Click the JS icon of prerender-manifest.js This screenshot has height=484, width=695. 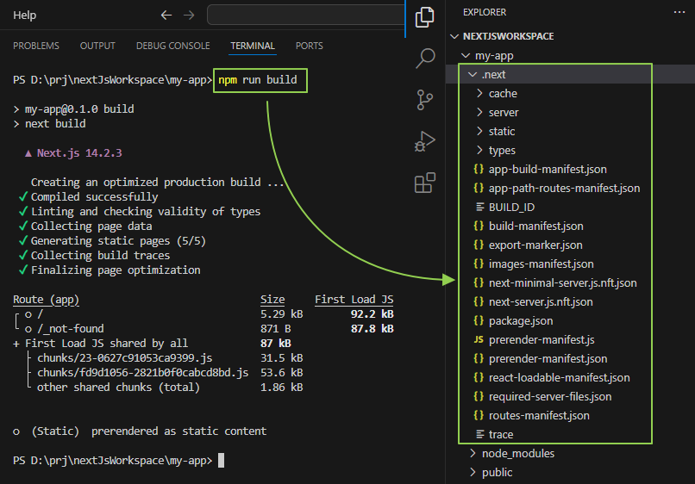tap(479, 339)
